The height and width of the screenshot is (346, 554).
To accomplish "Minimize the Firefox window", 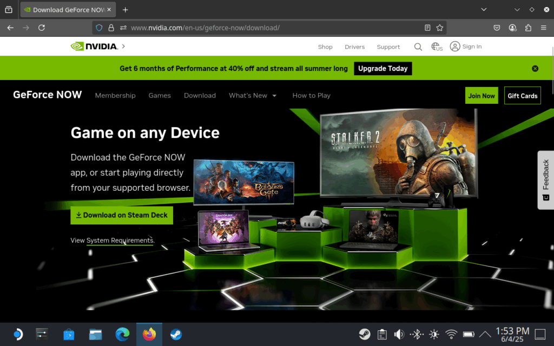I will coord(517,10).
